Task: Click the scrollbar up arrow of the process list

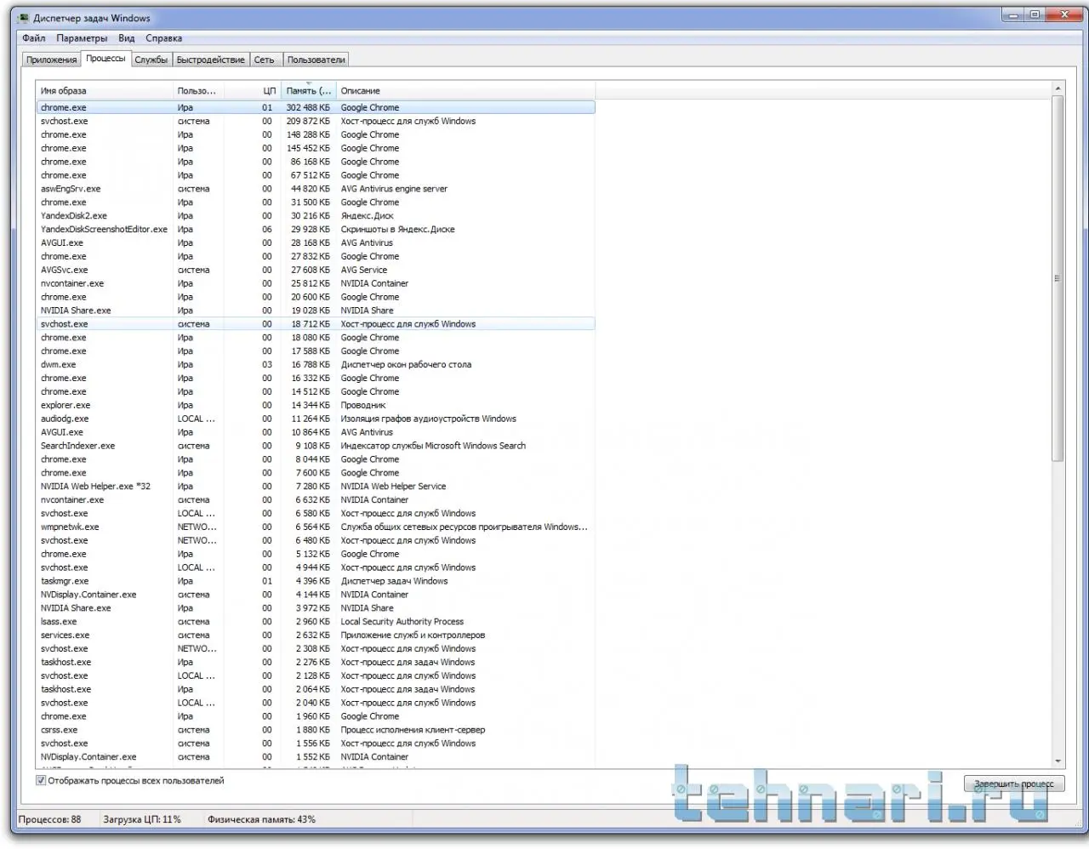Action: pos(1058,88)
